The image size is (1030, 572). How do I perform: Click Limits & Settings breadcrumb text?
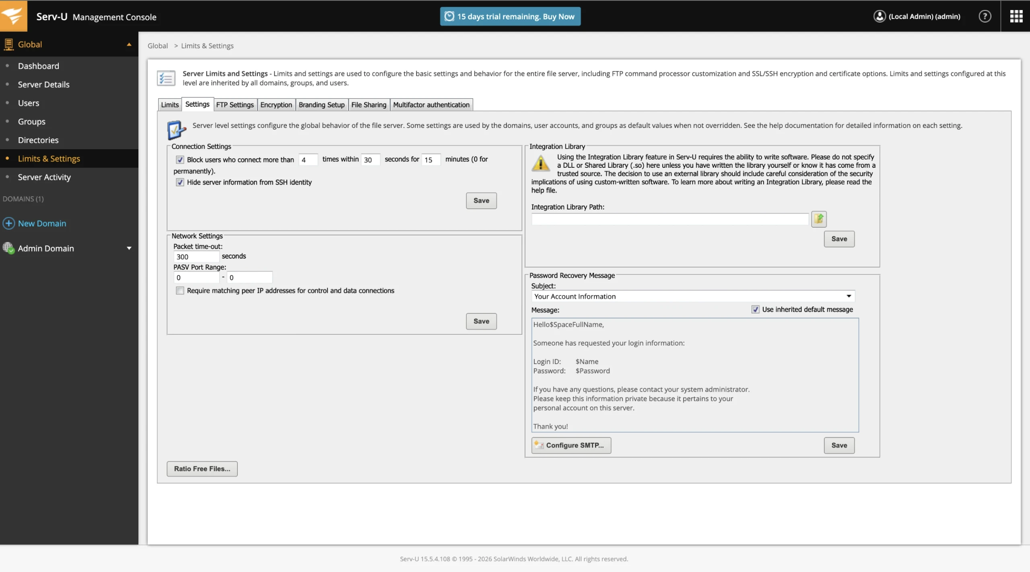[x=207, y=46]
